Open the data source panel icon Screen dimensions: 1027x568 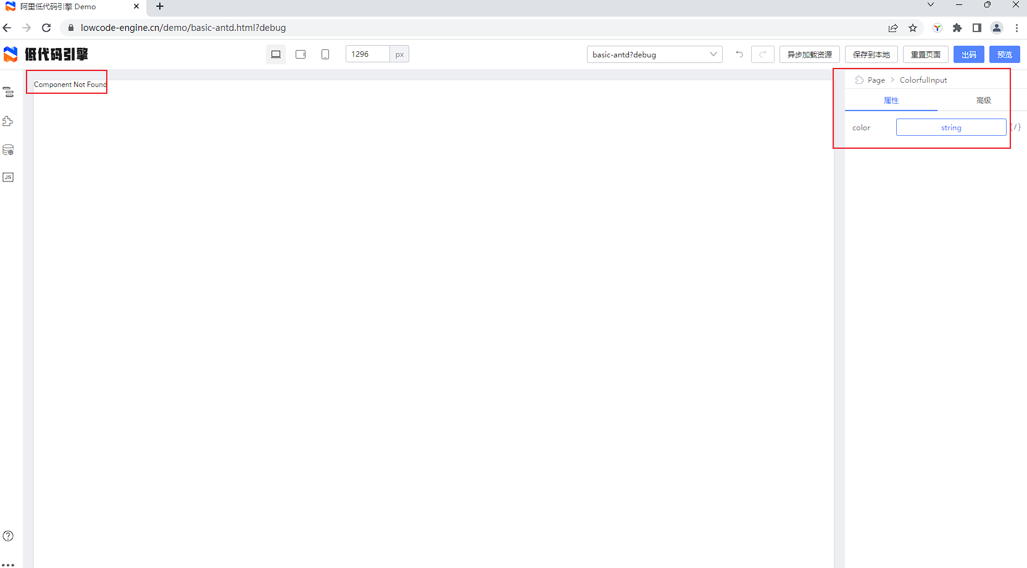pyautogui.click(x=8, y=150)
